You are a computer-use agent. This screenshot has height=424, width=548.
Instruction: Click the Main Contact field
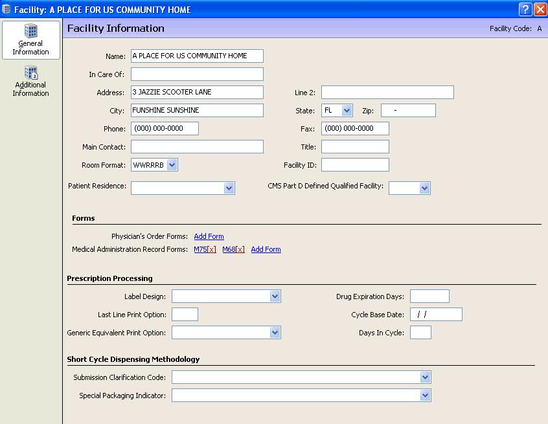pos(197,147)
